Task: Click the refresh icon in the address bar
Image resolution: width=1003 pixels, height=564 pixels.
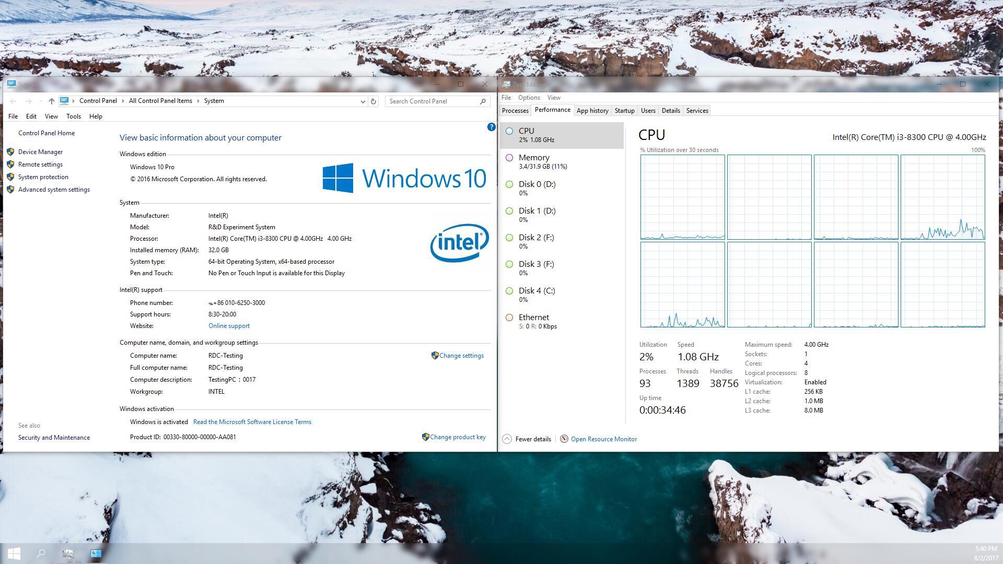Action: (374, 101)
